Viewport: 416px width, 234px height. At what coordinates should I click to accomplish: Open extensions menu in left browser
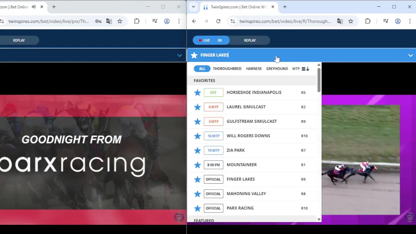click(137, 21)
